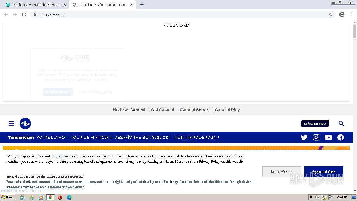The image size is (357, 201).
Task: Click the scrollbar down arrow
Action: coord(355,191)
